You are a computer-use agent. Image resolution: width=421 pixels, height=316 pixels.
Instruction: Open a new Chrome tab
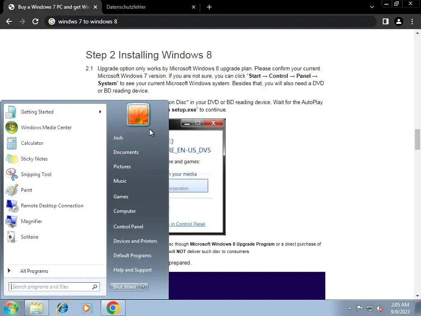point(209,7)
